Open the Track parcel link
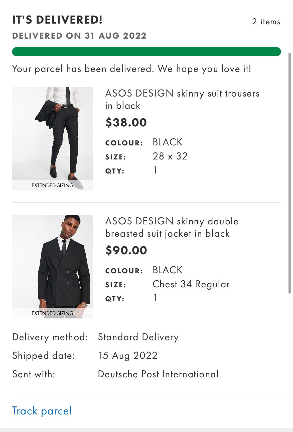 tap(42, 411)
